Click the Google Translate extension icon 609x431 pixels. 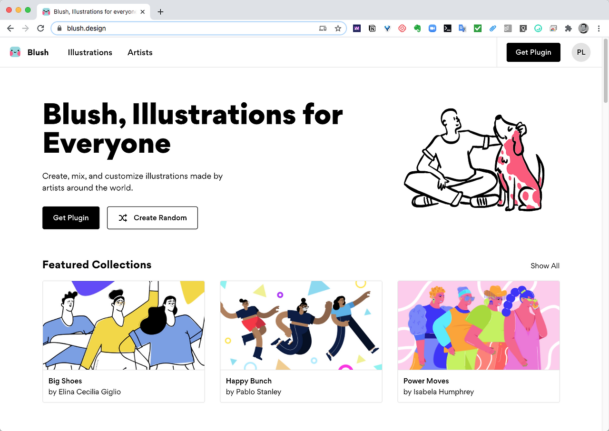(x=462, y=29)
